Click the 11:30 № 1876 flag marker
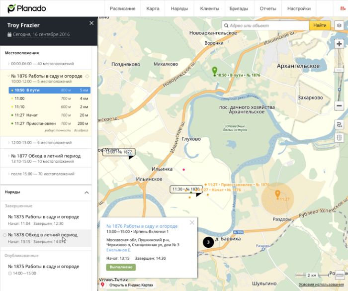Image resolution: width=348 pixels, height=291 pixels. tap(186, 189)
